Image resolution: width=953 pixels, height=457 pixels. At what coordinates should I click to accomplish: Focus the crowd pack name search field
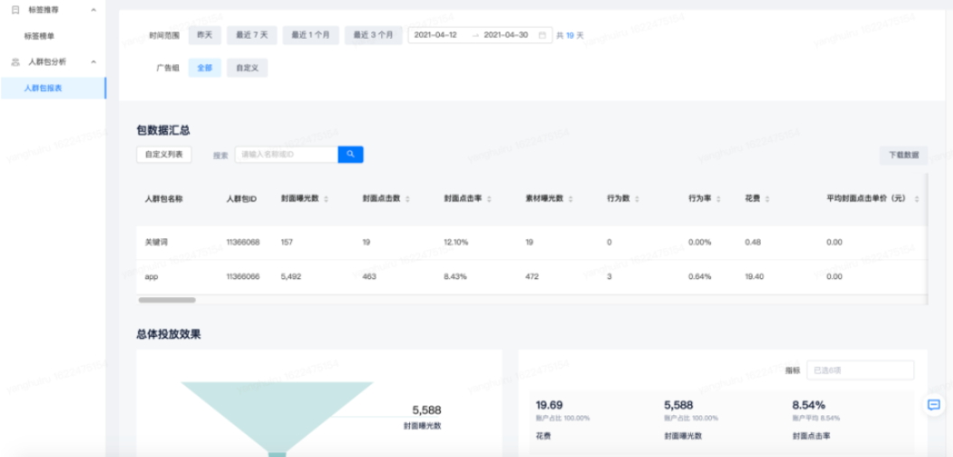pos(285,154)
